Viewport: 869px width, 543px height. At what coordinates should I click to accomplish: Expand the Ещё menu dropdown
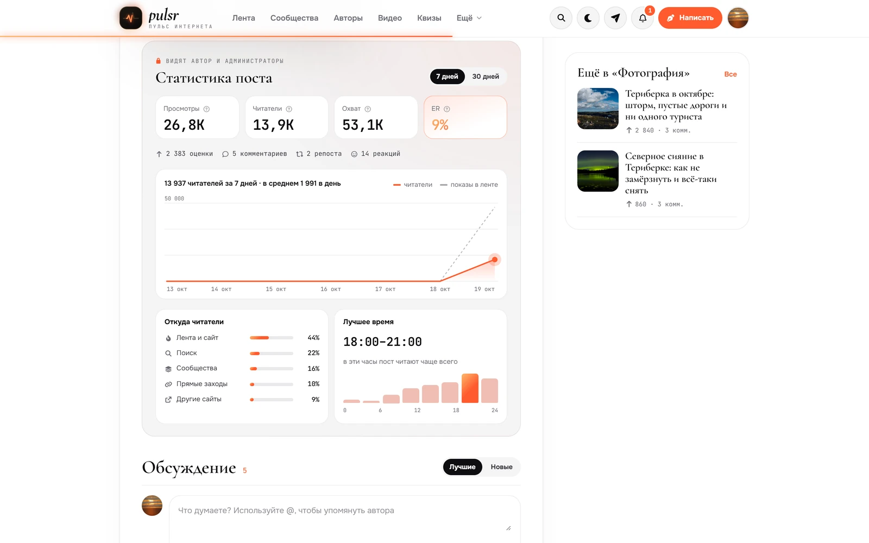tap(469, 18)
